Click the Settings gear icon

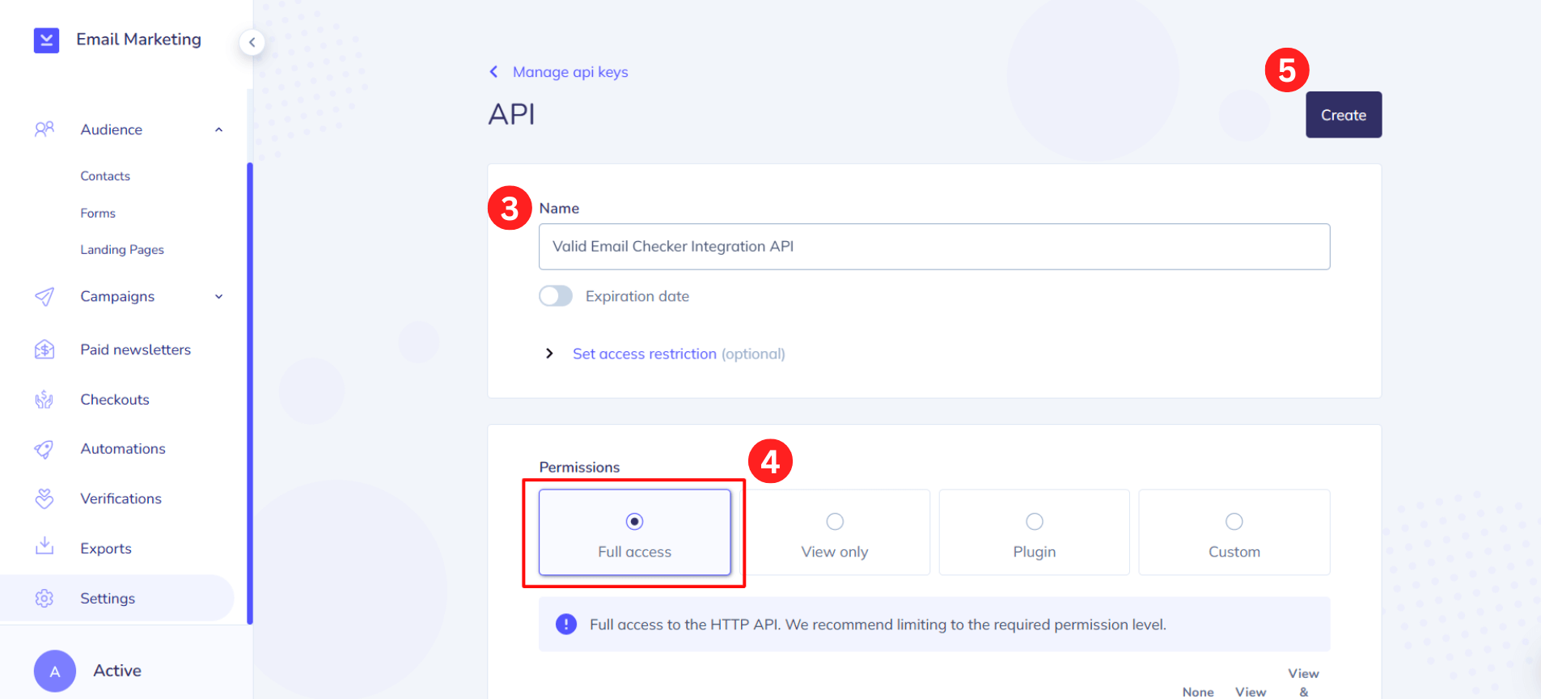[44, 598]
